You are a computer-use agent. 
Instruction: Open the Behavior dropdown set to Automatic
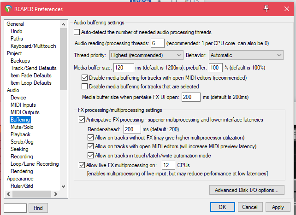click(246, 55)
